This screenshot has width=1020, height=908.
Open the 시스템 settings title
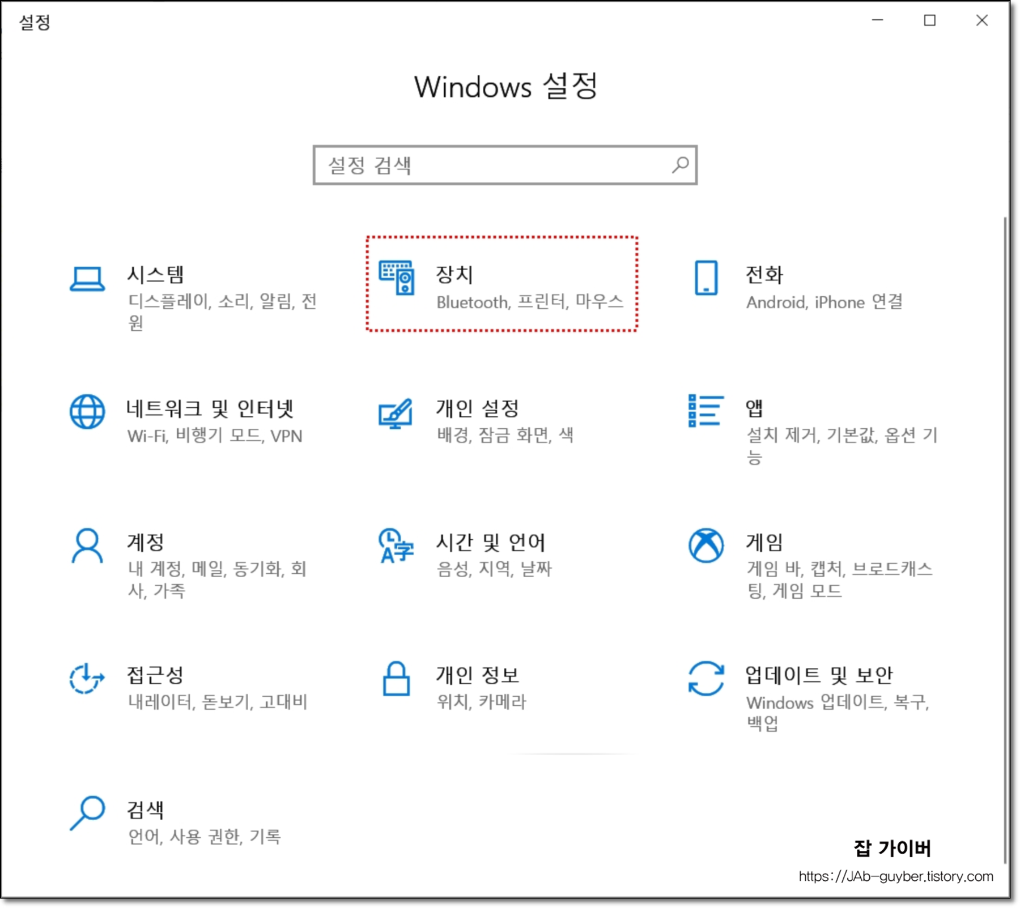point(156,275)
